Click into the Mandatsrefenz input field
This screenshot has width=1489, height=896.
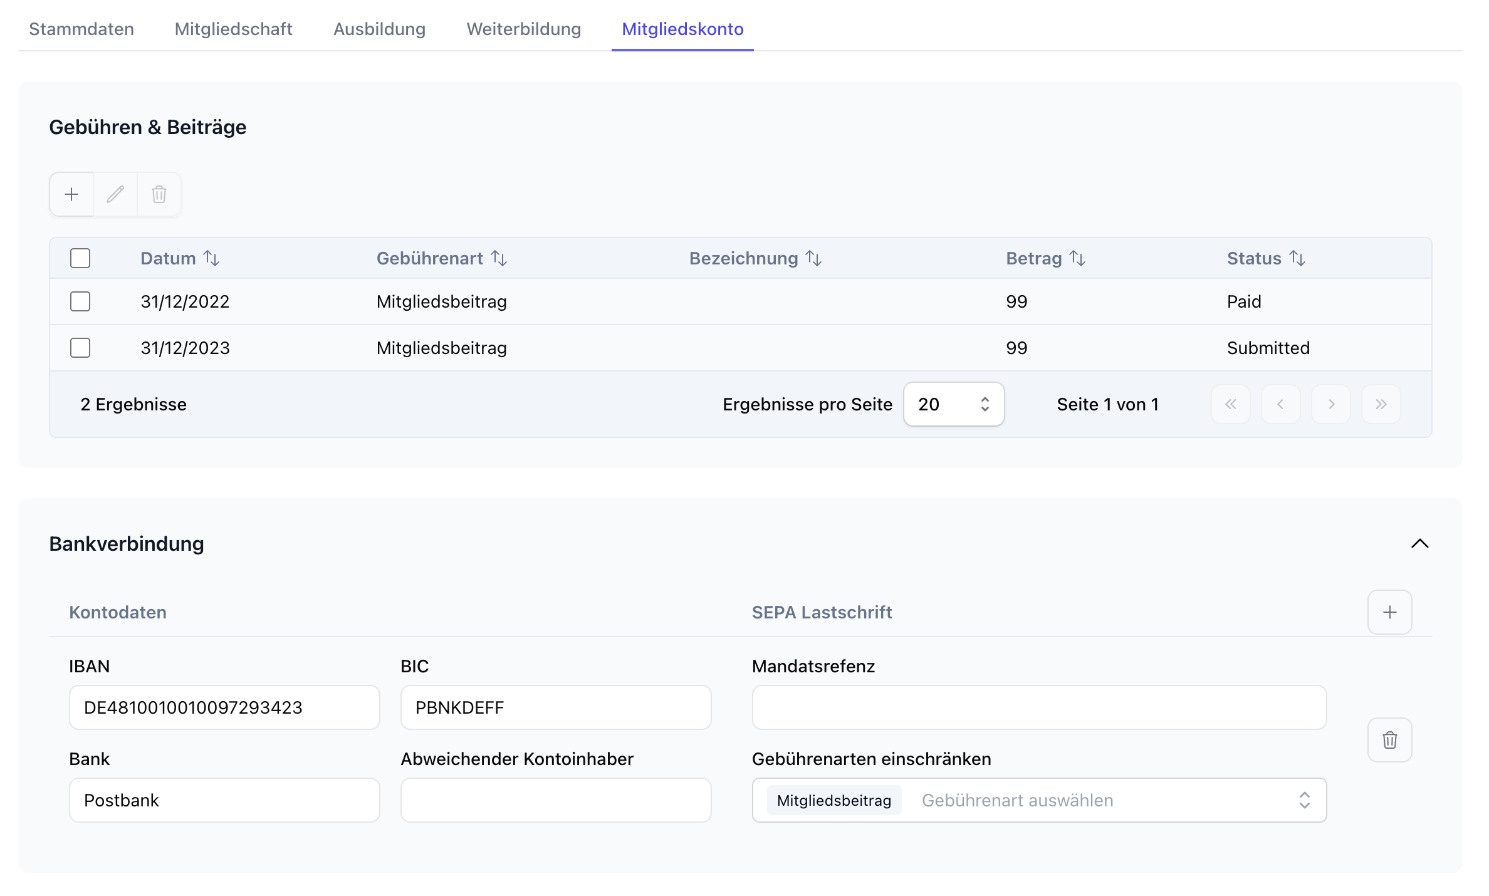pos(1038,707)
